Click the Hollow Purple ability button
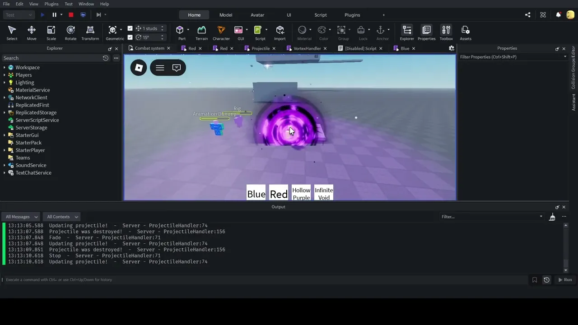Screen dimensions: 578x325 301,193
